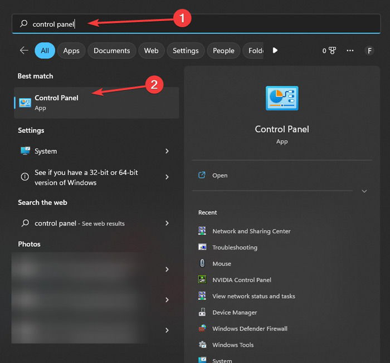Click the Open external-link icon

point(202,175)
